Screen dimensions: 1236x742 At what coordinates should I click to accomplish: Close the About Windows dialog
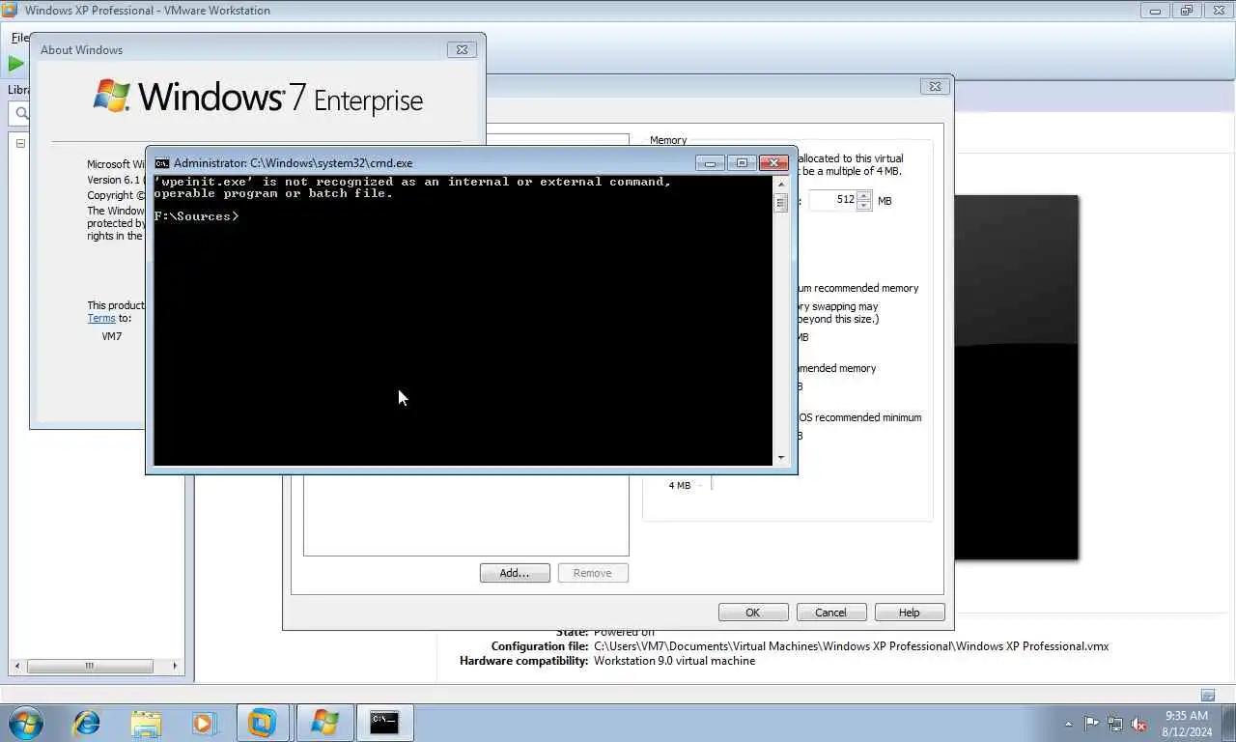[x=462, y=49]
